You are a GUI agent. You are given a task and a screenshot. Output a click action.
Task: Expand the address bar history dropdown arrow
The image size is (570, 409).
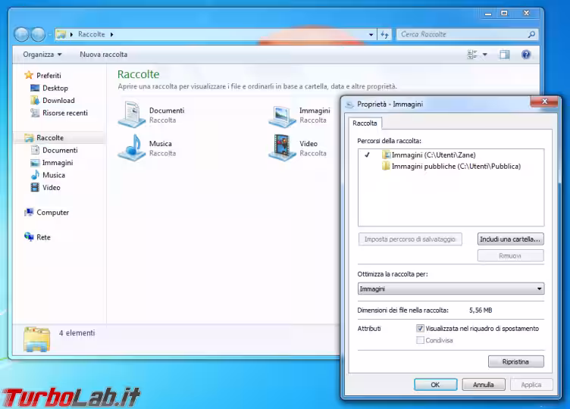coord(371,35)
